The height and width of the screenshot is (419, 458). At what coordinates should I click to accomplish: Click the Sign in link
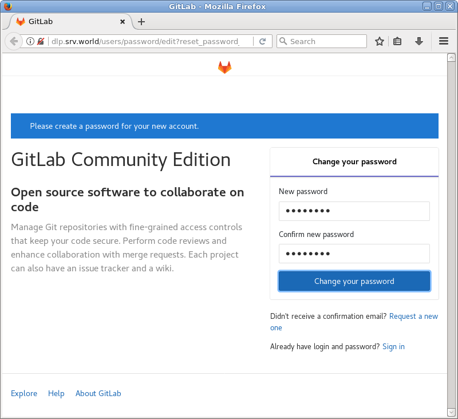coord(393,346)
